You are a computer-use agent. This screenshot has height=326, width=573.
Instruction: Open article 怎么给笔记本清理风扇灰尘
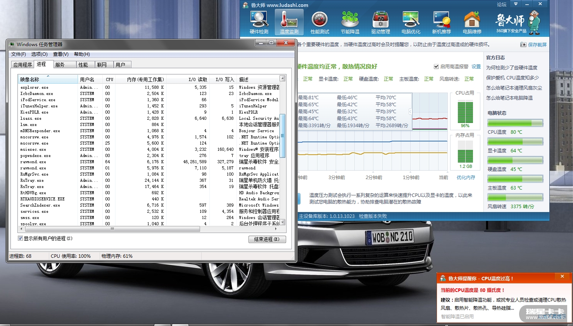514,88
